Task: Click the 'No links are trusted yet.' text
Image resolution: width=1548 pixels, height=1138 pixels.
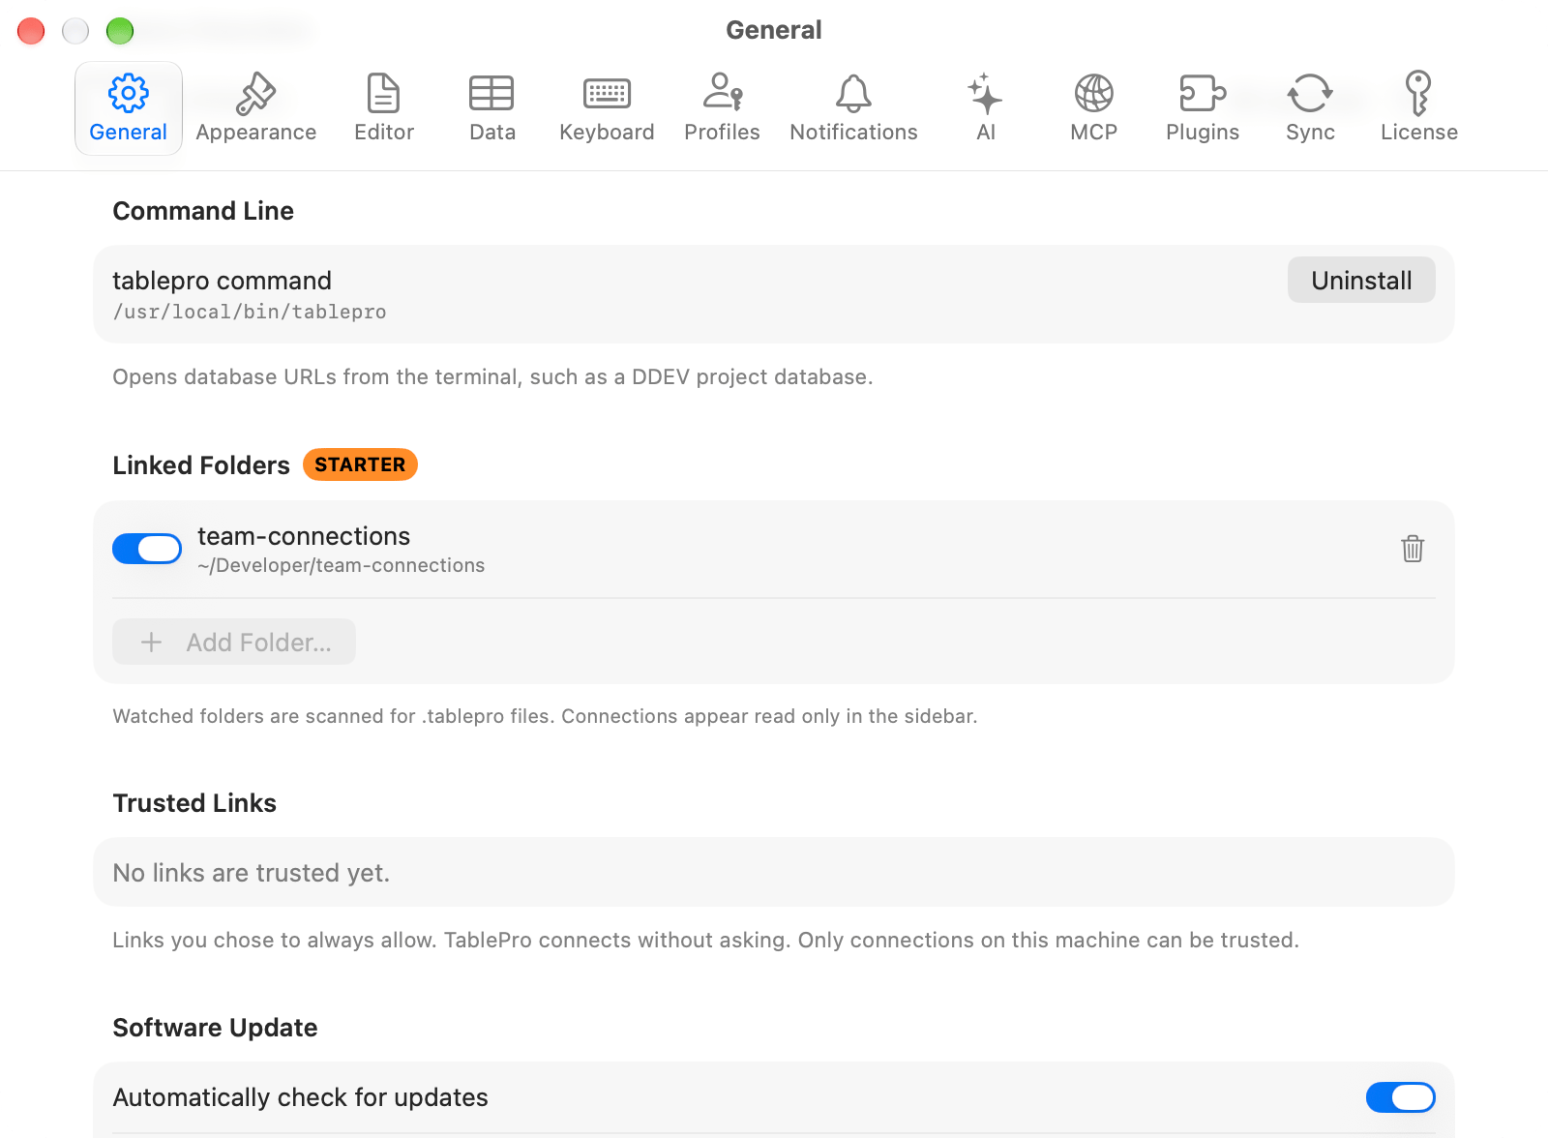Action: (252, 873)
